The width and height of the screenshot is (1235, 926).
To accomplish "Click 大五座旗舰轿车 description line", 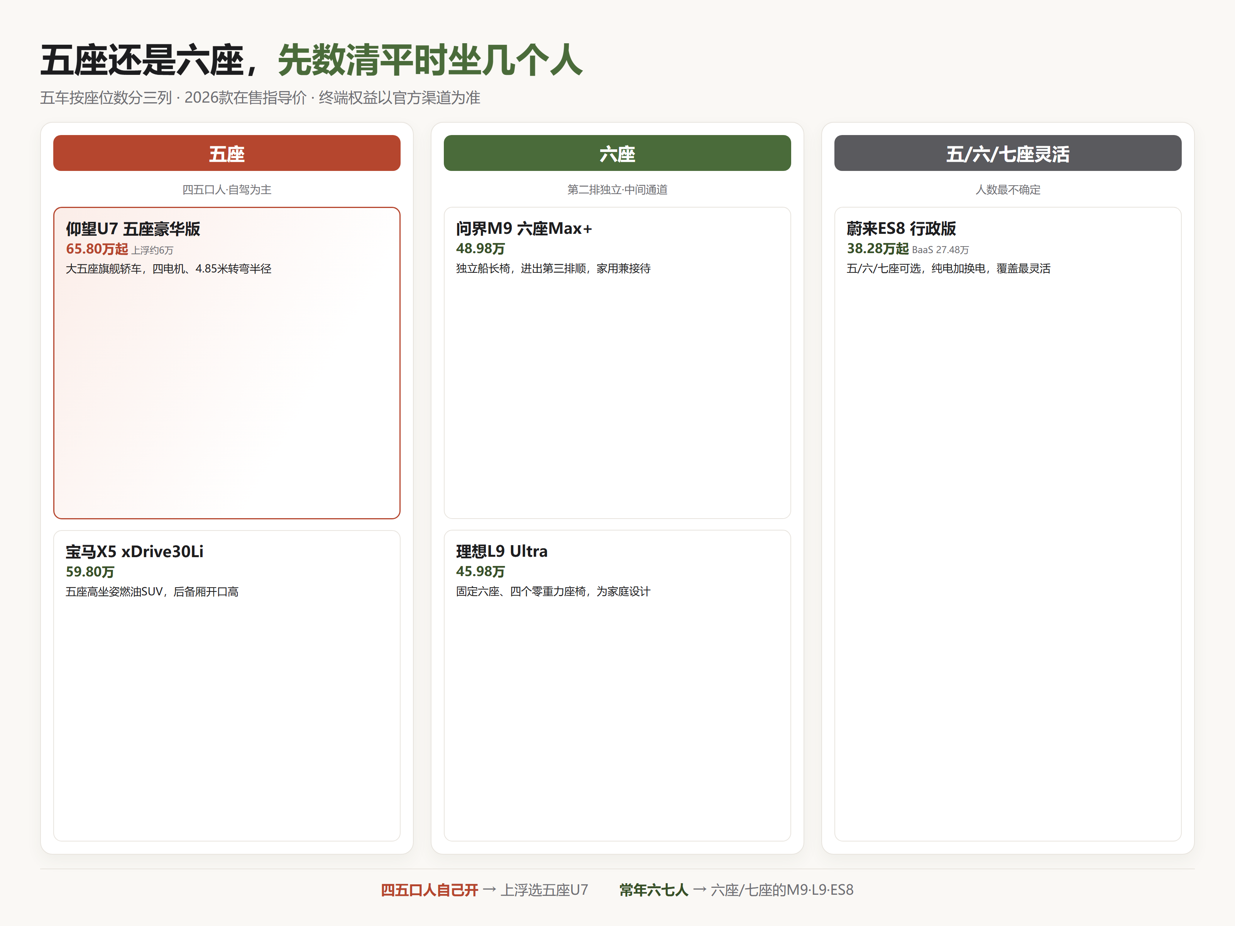I will (x=169, y=269).
